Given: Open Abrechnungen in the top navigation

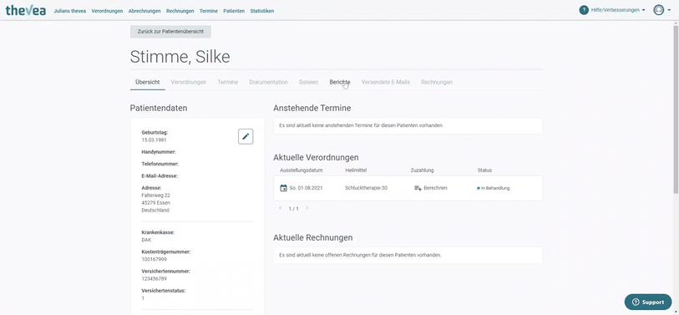Looking at the screenshot, I should tap(144, 11).
